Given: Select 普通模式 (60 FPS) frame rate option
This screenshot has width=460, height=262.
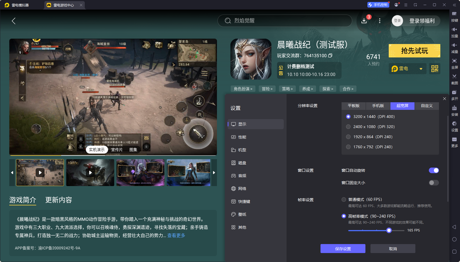Looking at the screenshot, I should pyautogui.click(x=344, y=199).
